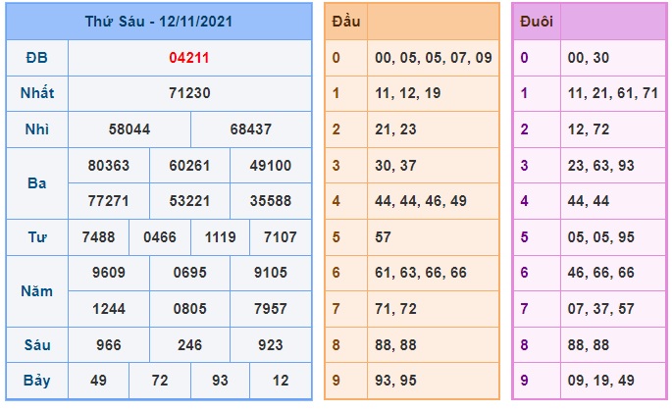This screenshot has height=411, width=672.
Task: Select third prize number 35588
Action: pos(271,200)
